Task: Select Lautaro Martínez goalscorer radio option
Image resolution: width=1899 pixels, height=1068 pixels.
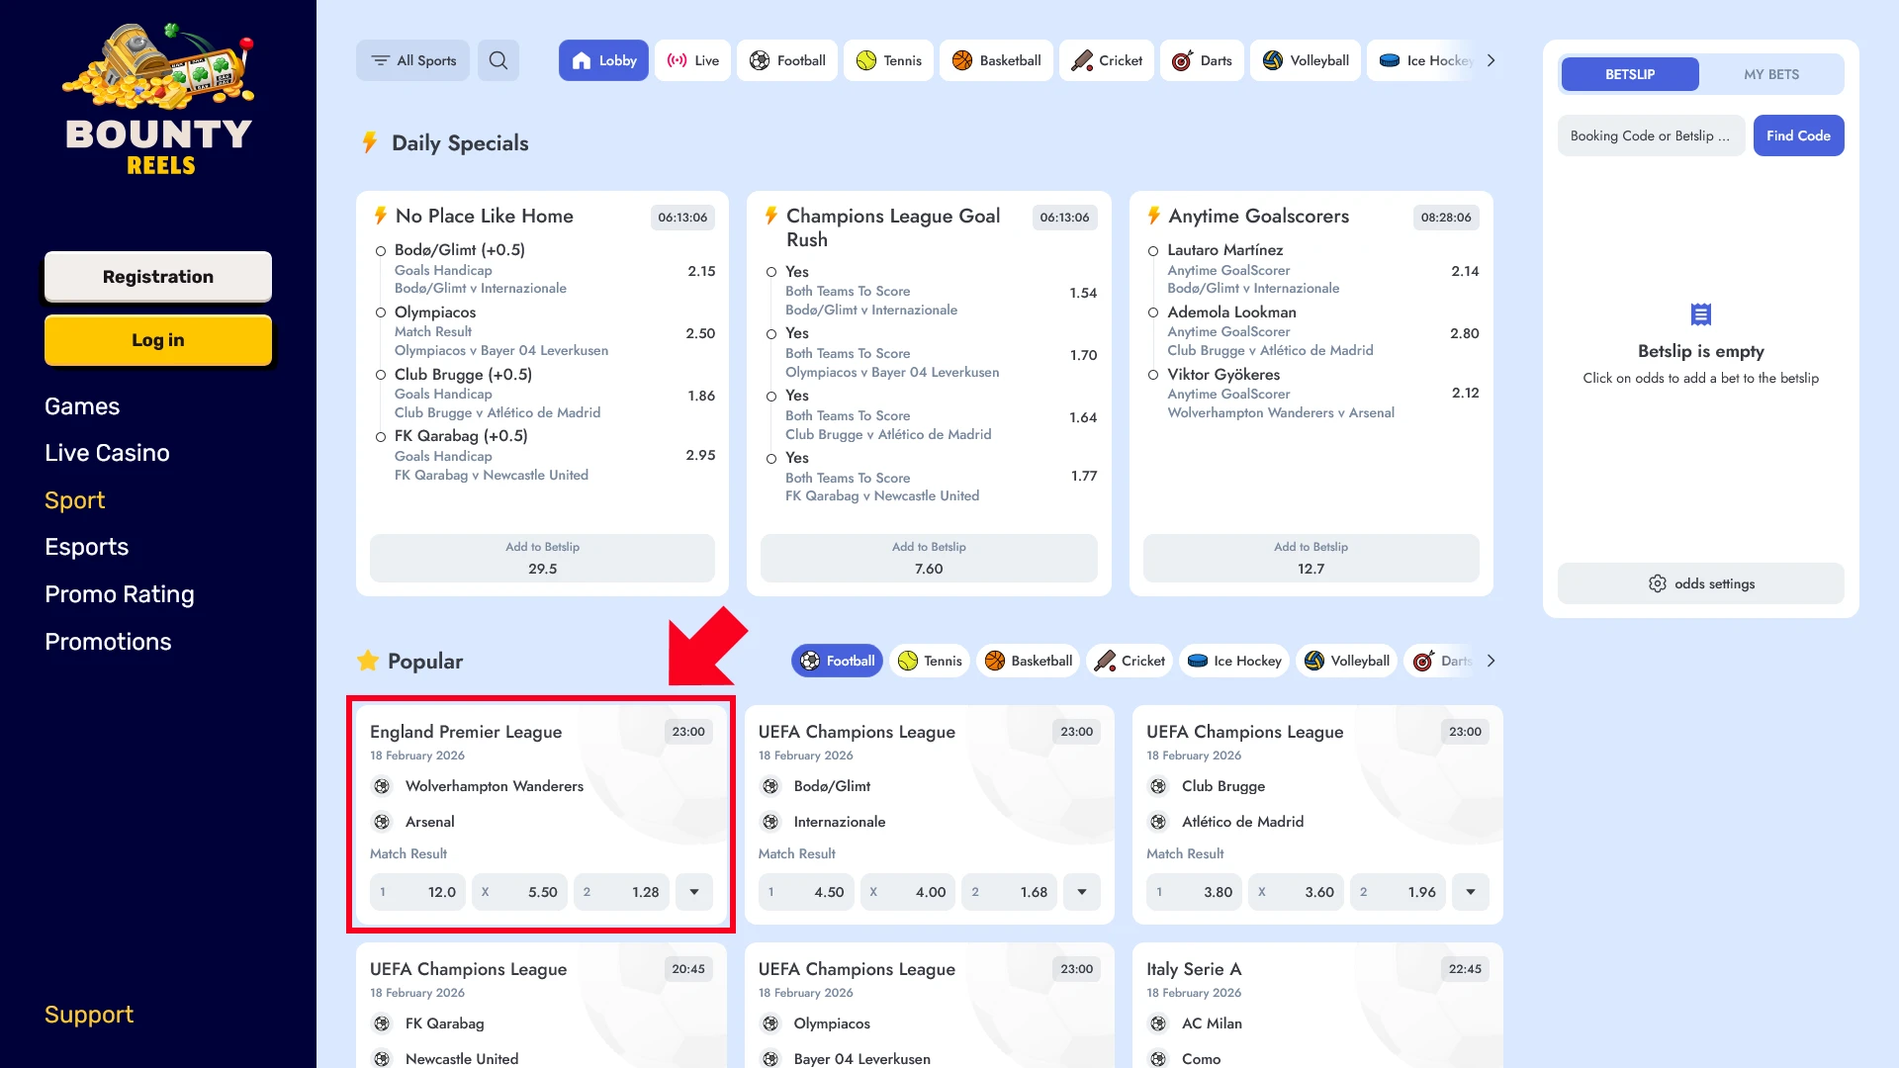Action: [1153, 251]
